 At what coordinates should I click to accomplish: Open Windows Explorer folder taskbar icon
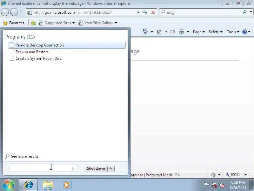[x=48, y=185]
